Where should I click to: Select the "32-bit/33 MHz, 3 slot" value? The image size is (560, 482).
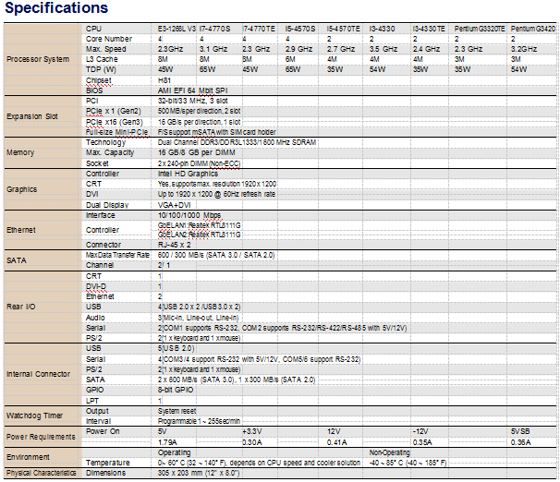[193, 101]
